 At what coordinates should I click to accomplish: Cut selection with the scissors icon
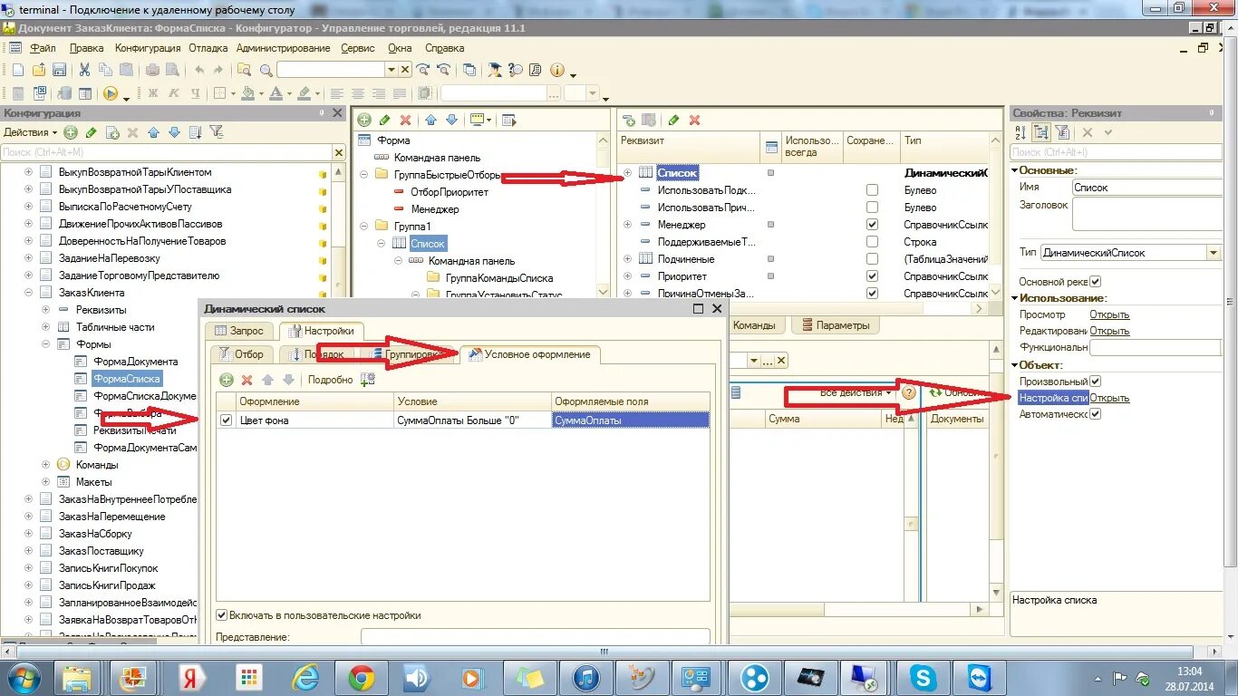coord(84,70)
